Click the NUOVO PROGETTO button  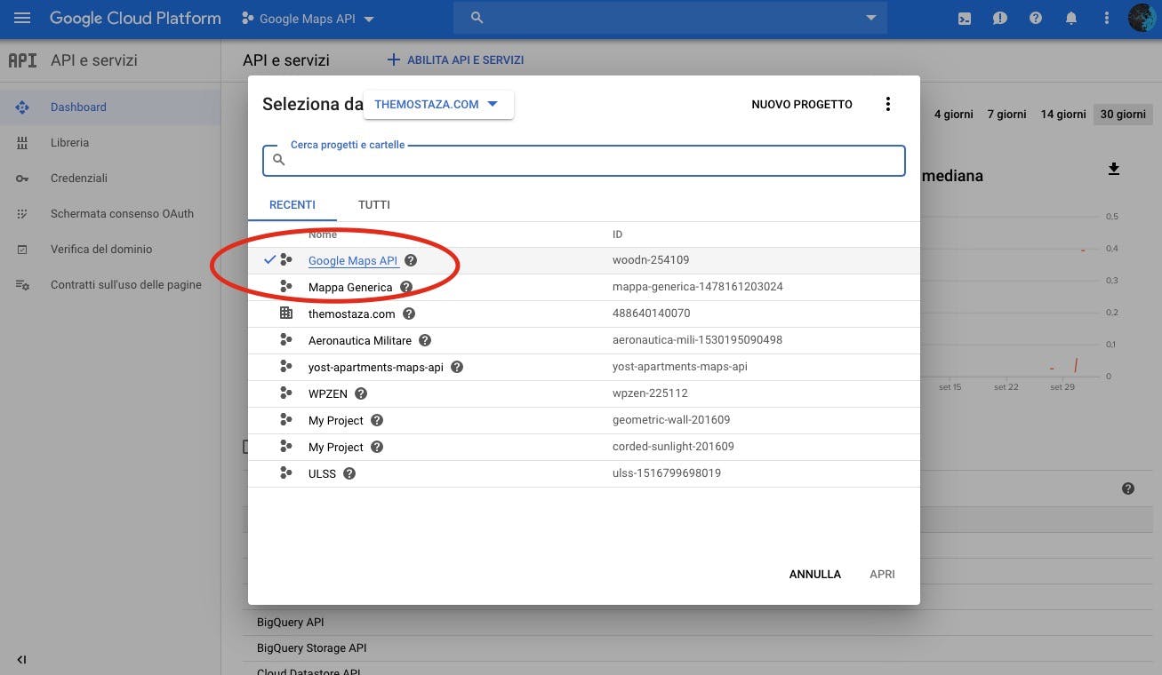(x=801, y=104)
